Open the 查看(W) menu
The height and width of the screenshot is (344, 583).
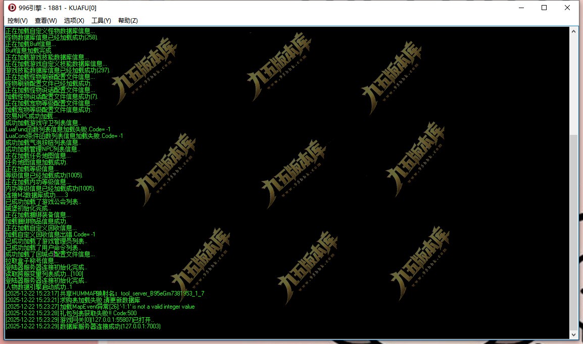46,20
